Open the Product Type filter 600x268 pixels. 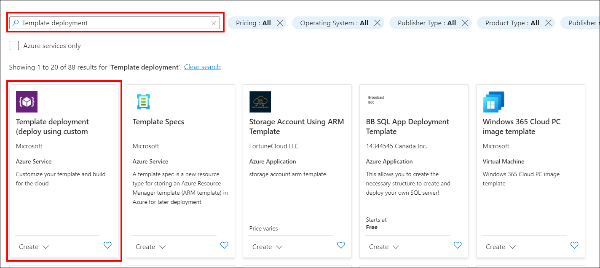click(x=512, y=23)
